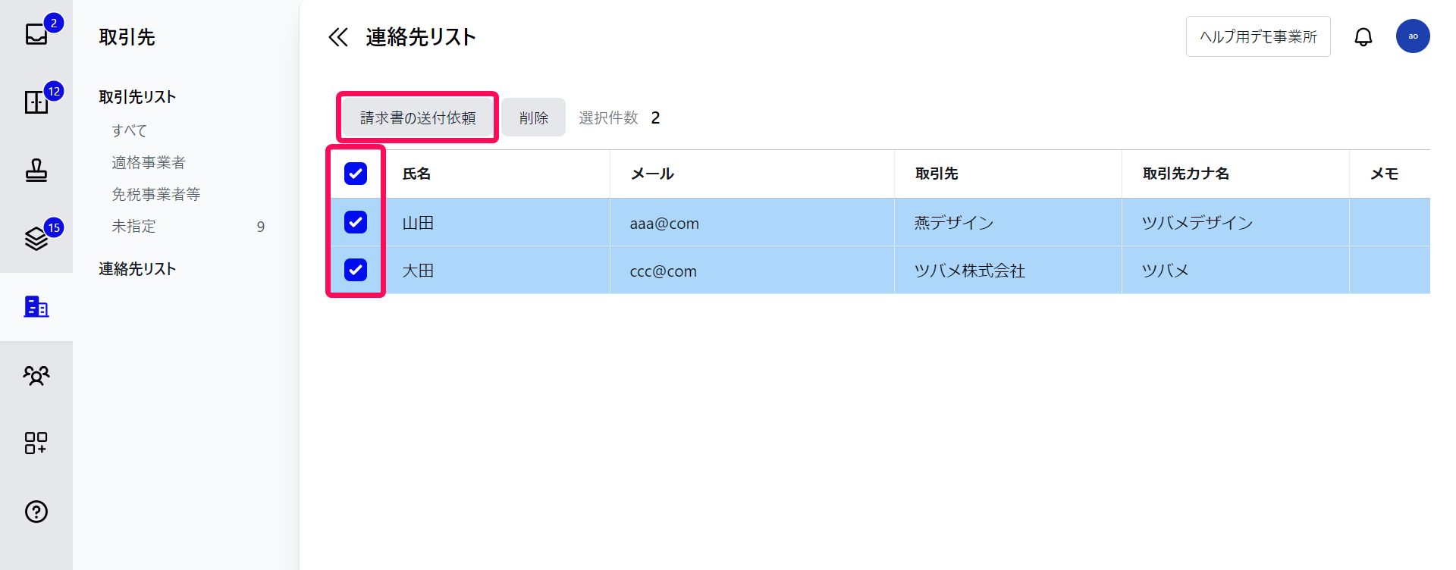The height and width of the screenshot is (570, 1456).
Task: Open the inbox icon with badge 2
Action: click(x=36, y=34)
